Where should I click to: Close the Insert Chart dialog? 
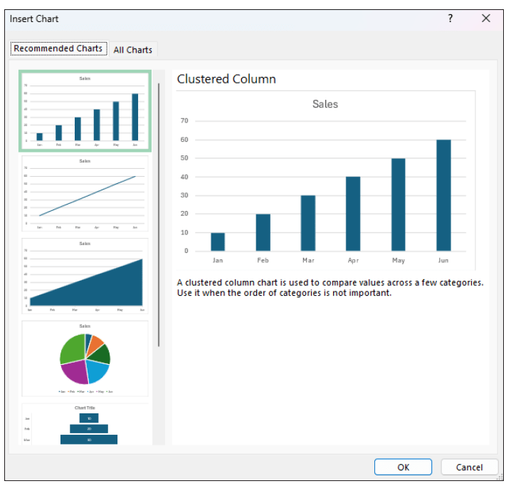486,19
